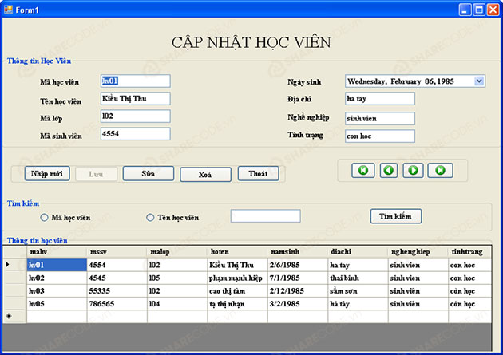Click the 'Thoát' exit button
The image size is (503, 355).
[x=258, y=173]
